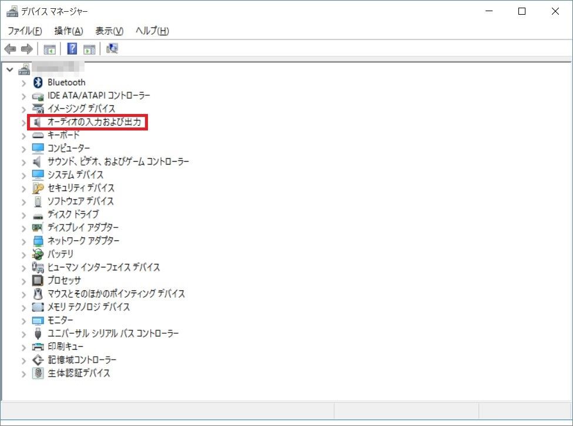Expand the ディスプレイ アダプター category
This screenshot has height=426, width=573.
point(23,228)
